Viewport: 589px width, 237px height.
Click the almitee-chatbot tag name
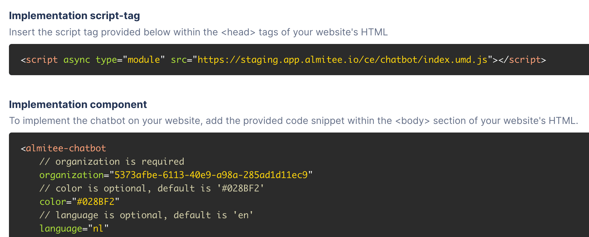click(x=66, y=148)
